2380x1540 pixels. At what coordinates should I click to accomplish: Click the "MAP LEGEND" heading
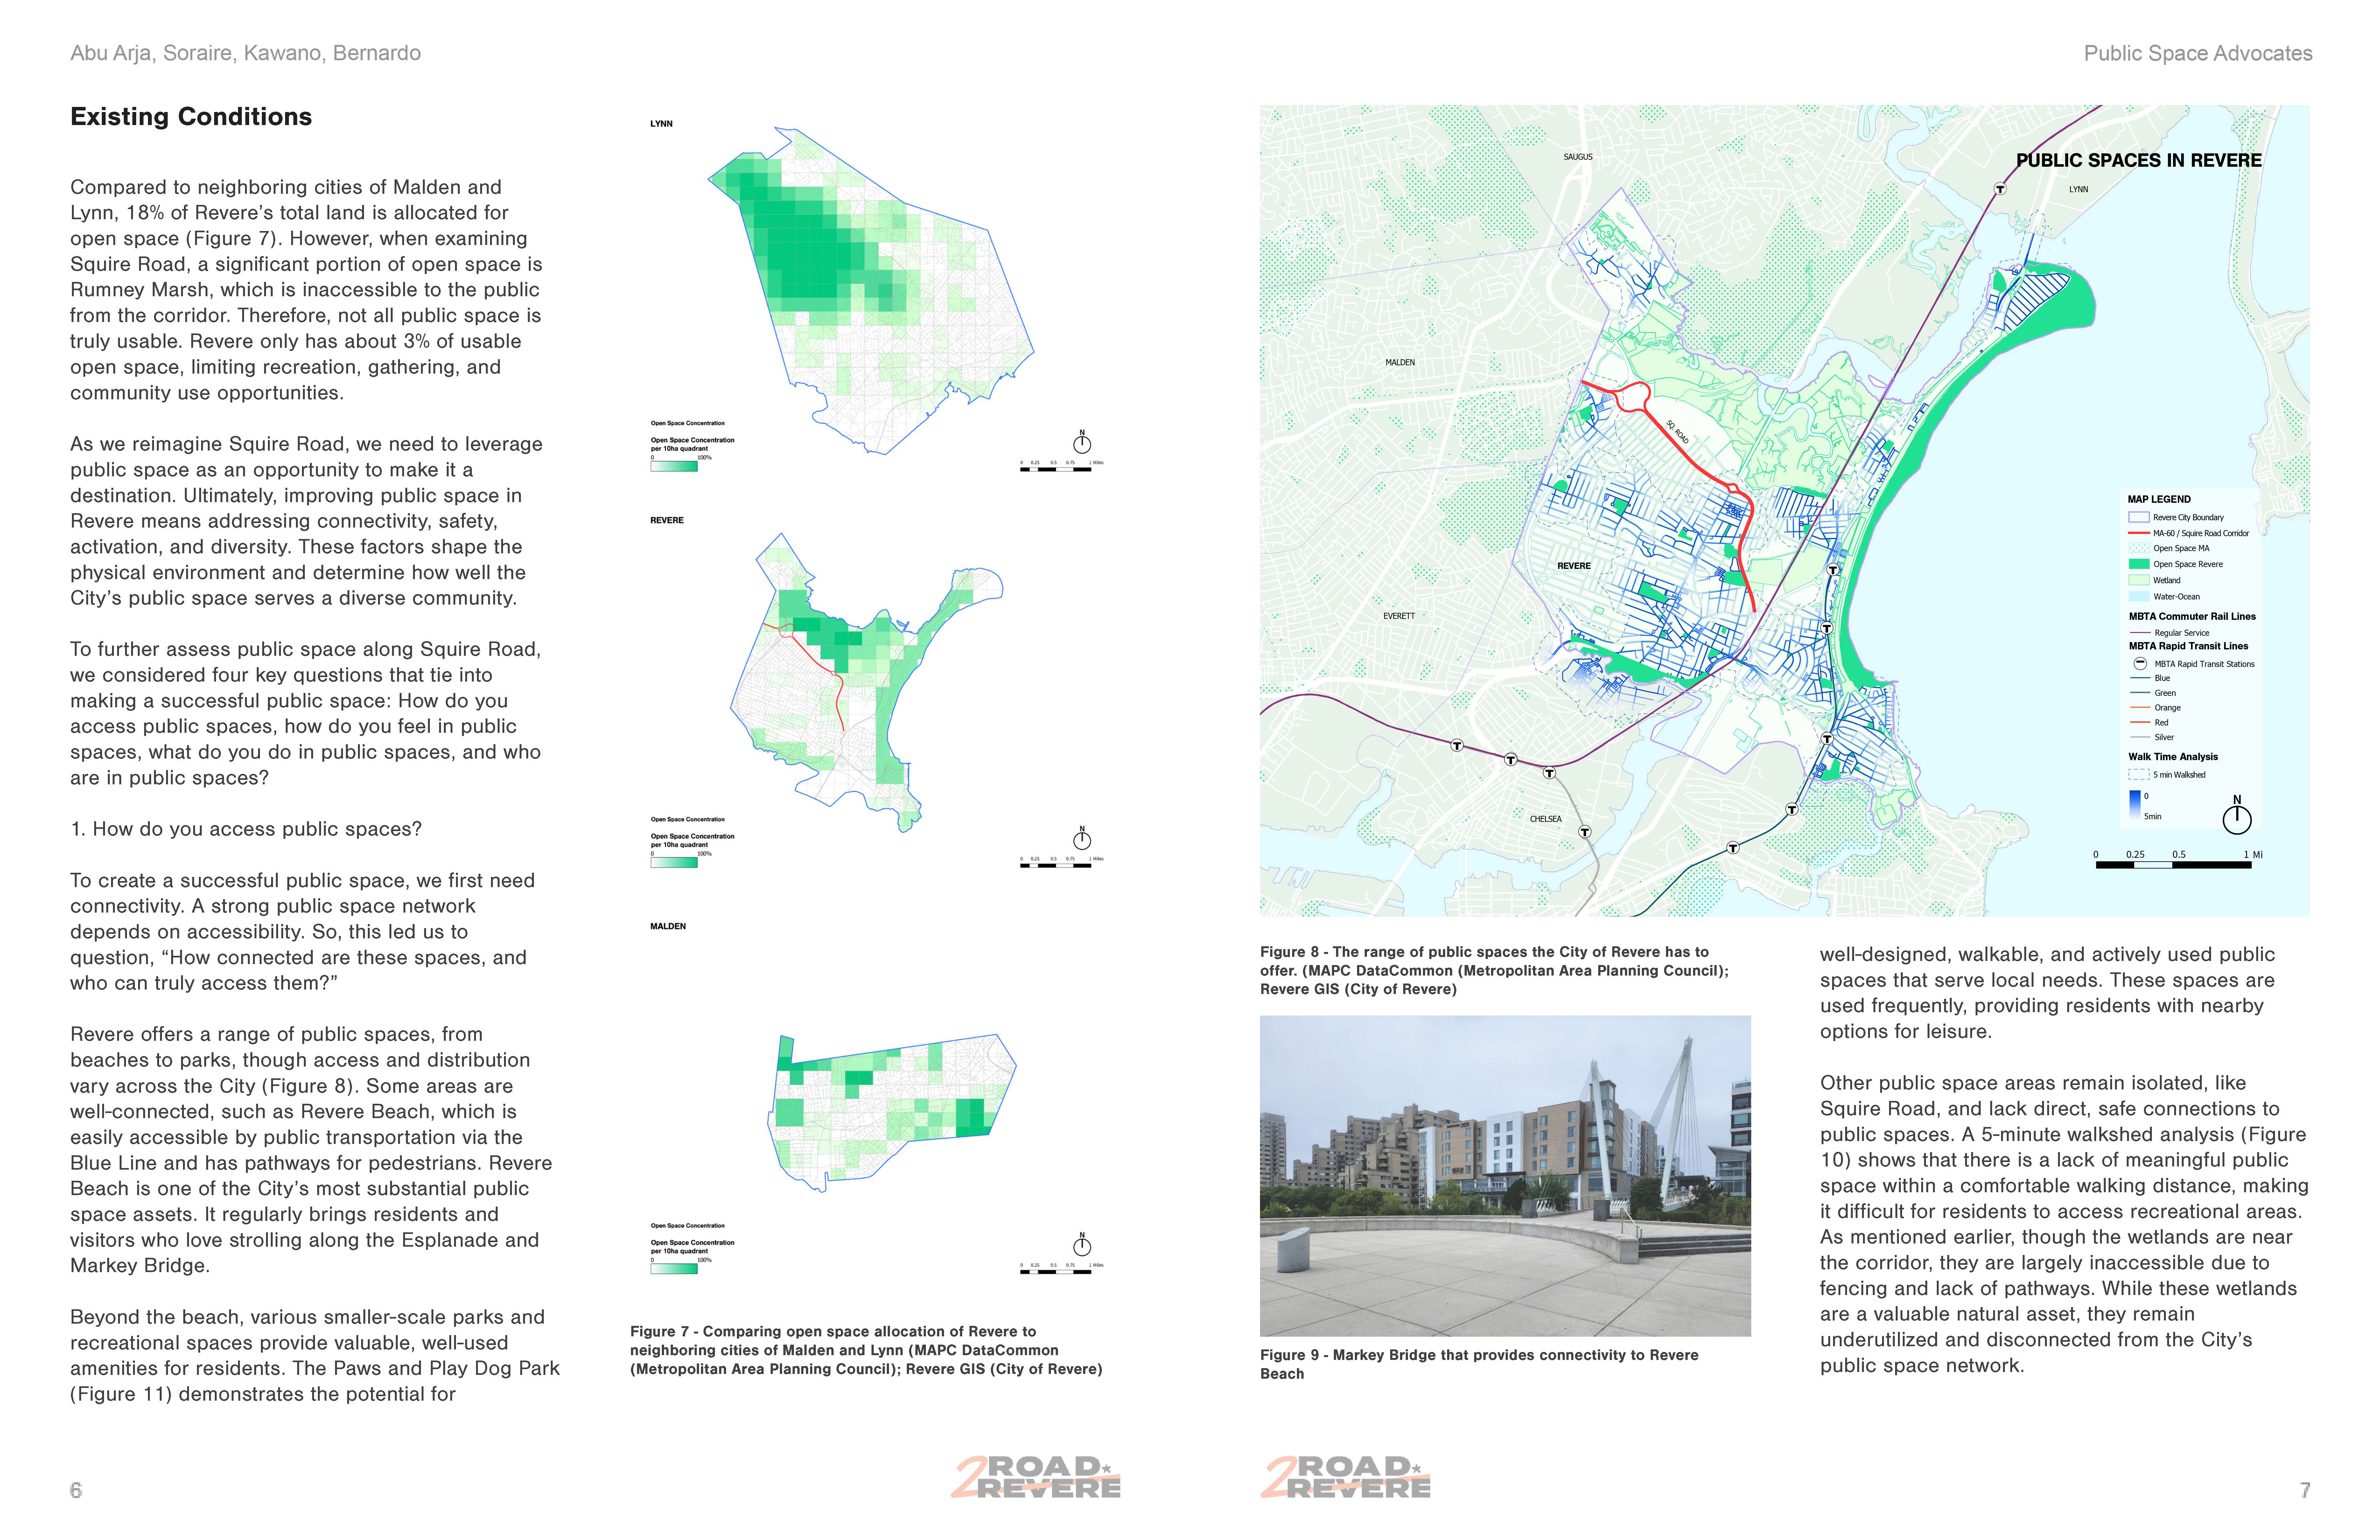point(2159,499)
